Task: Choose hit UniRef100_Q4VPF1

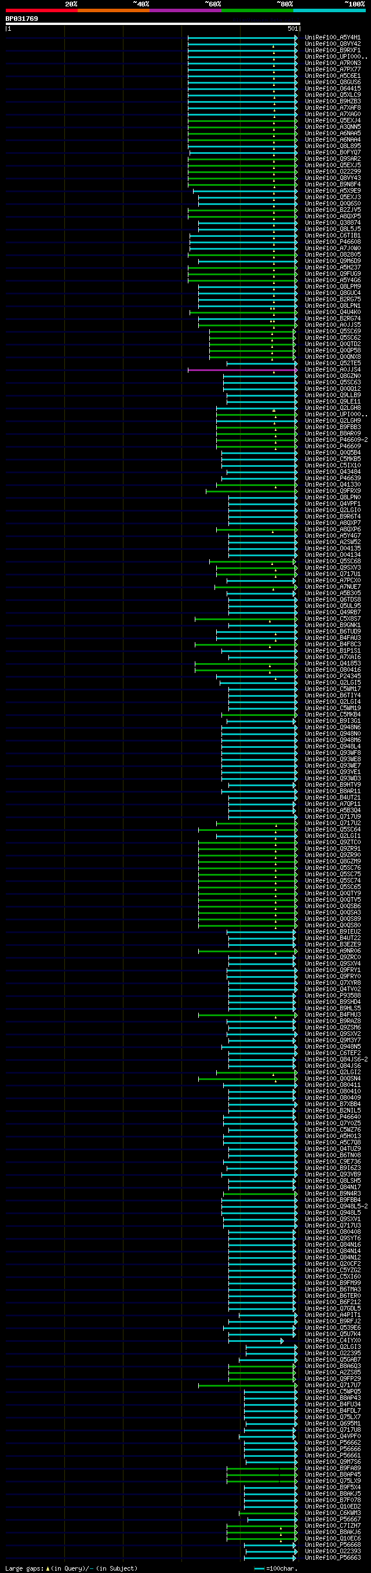Action: 333,504
